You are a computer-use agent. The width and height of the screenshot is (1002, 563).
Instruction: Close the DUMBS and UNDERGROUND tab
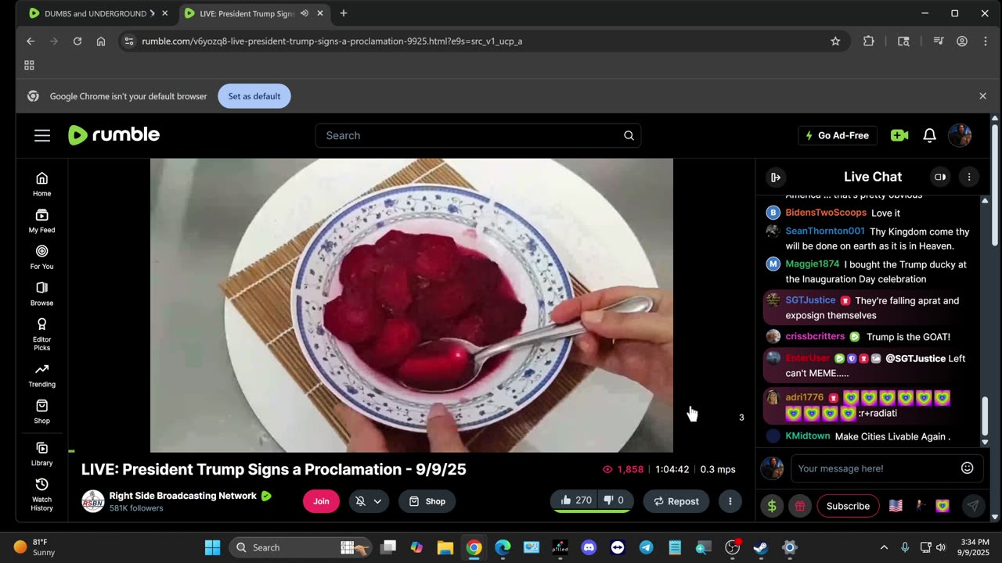pyautogui.click(x=164, y=13)
